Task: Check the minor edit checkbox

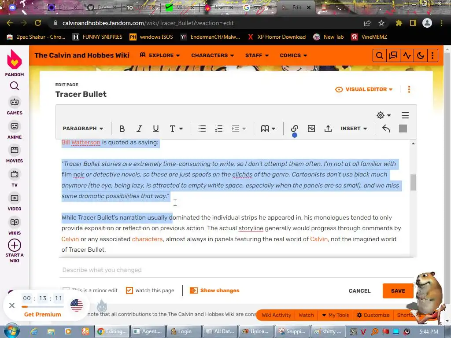Action: [66, 290]
